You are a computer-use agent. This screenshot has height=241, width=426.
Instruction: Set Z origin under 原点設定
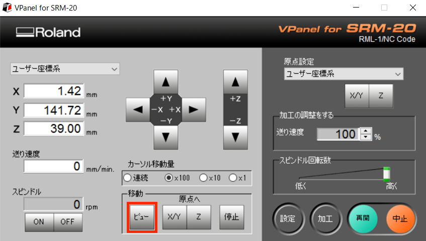[x=381, y=96]
